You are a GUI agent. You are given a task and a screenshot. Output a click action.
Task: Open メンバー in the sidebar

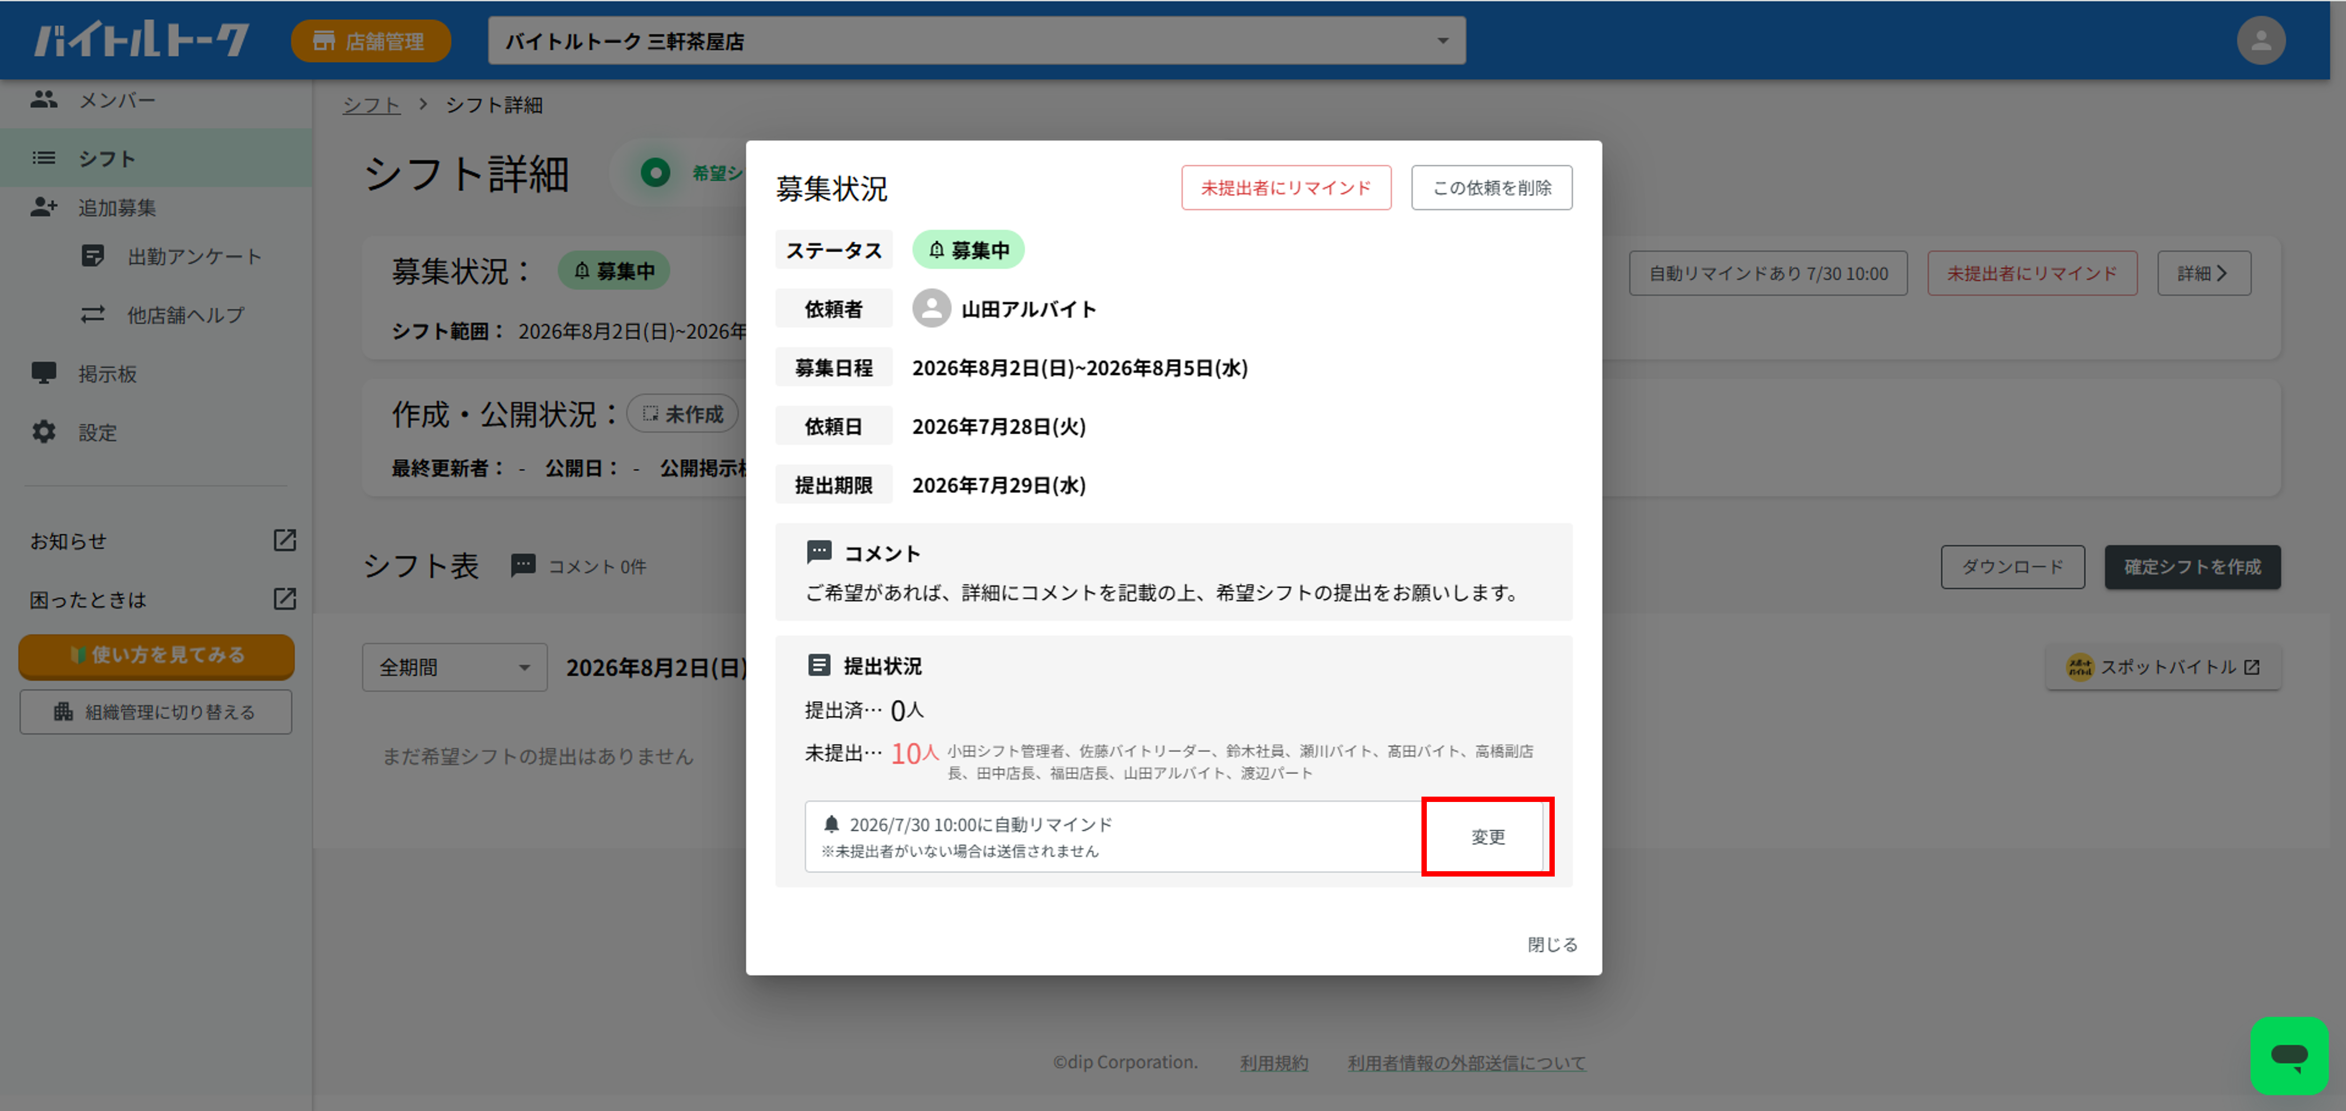pyautogui.click(x=156, y=100)
